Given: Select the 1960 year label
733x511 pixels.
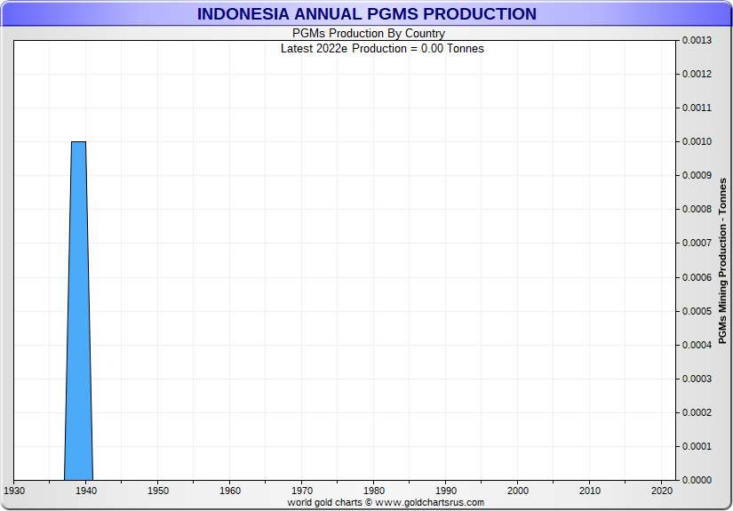Looking at the screenshot, I should (x=230, y=491).
